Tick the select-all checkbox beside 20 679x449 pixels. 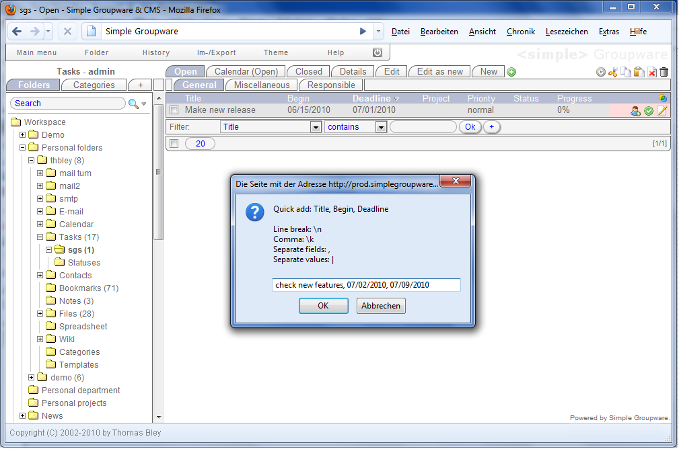click(174, 144)
